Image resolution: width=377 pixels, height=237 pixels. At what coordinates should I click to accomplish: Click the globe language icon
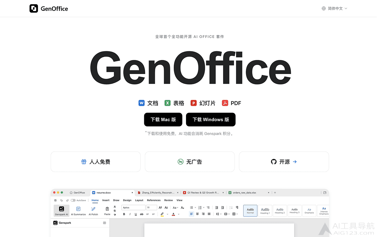pyautogui.click(x=324, y=8)
